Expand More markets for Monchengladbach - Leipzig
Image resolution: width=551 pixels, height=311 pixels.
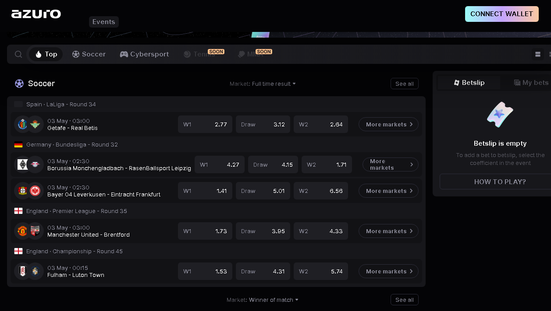[x=390, y=164]
